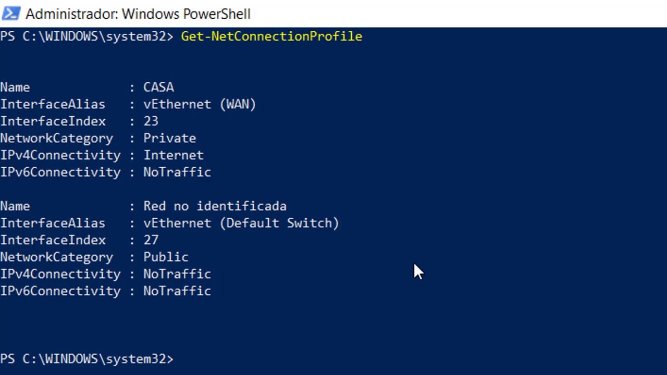Click the InterfaceIndex value 23
The width and height of the screenshot is (667, 375).
coord(151,121)
